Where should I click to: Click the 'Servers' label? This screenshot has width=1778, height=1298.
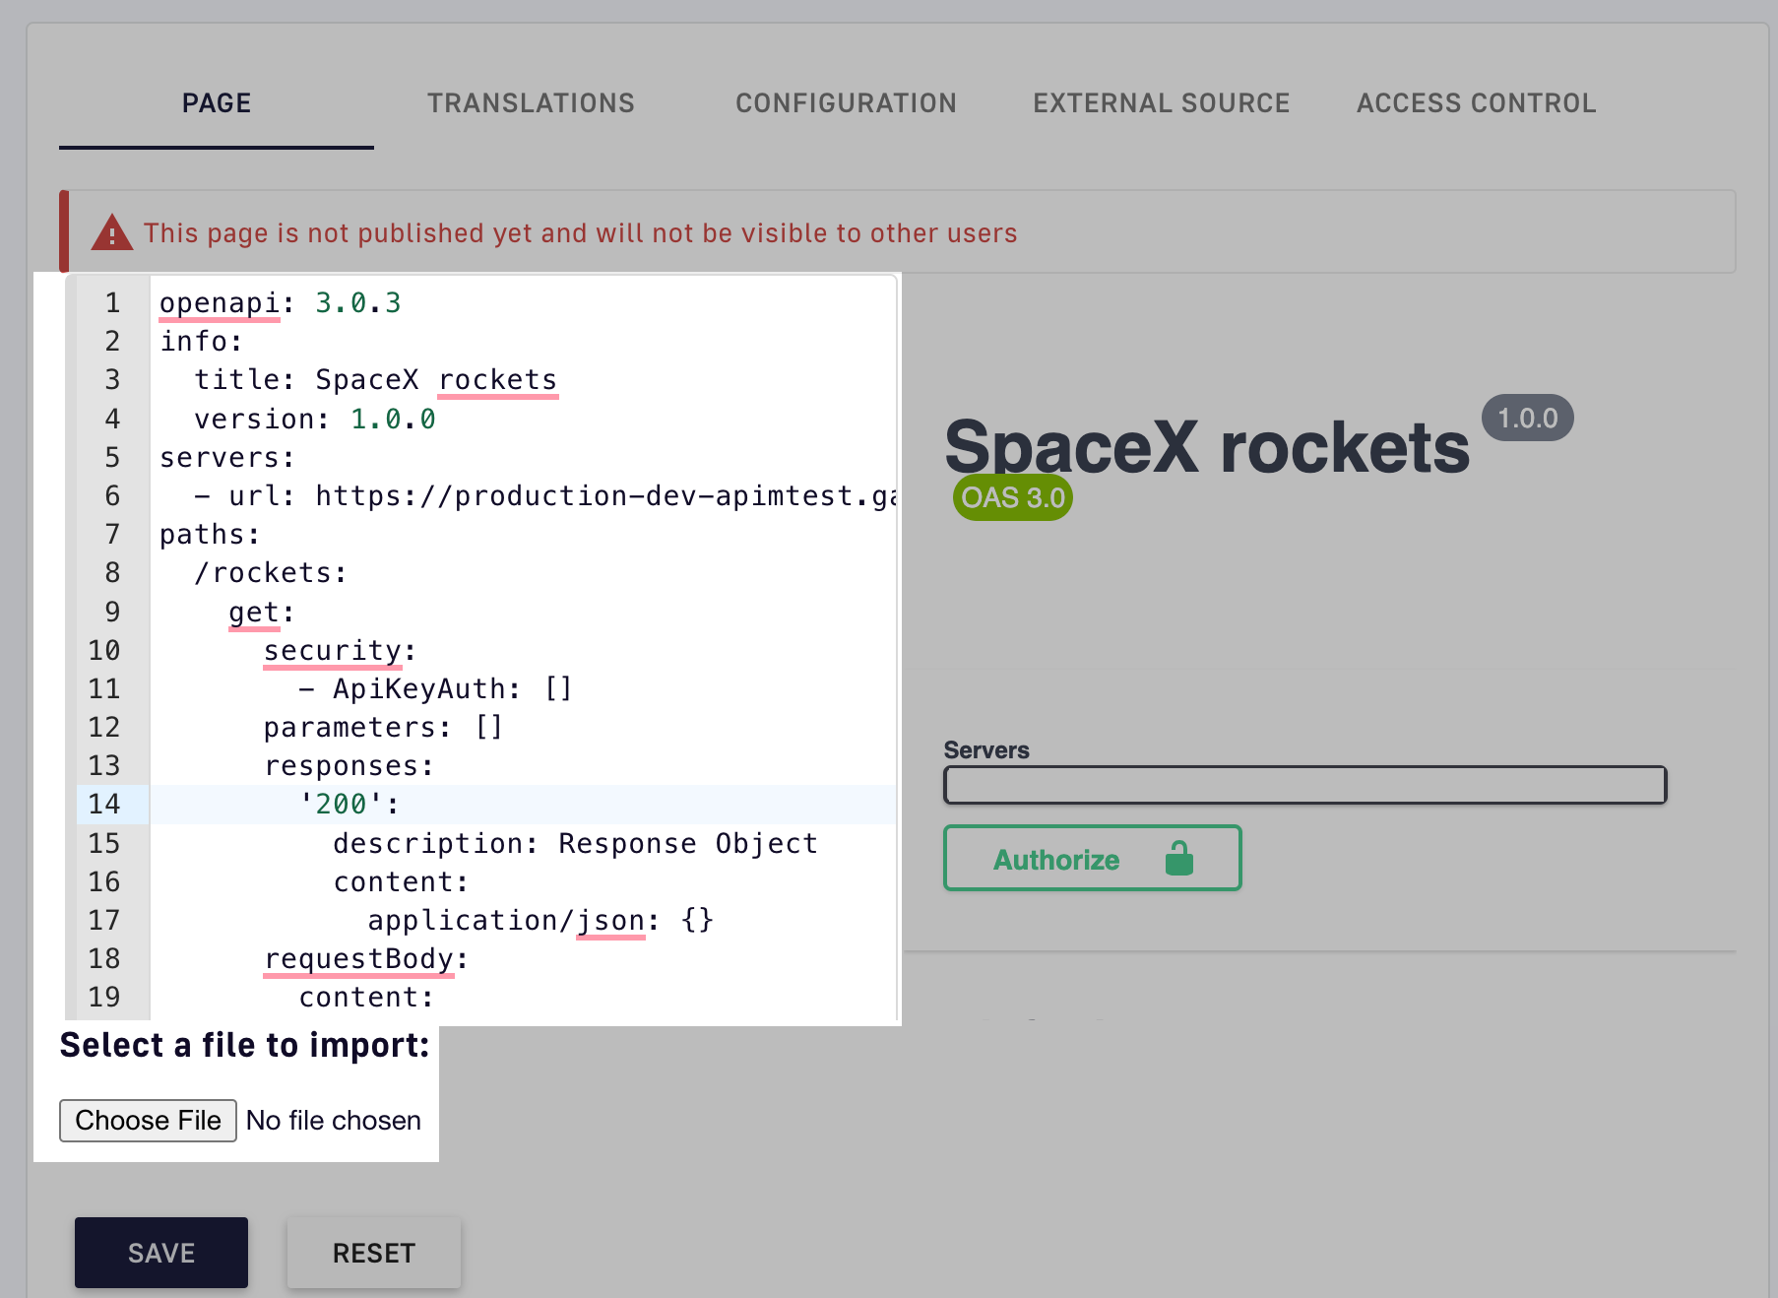pyautogui.click(x=986, y=750)
